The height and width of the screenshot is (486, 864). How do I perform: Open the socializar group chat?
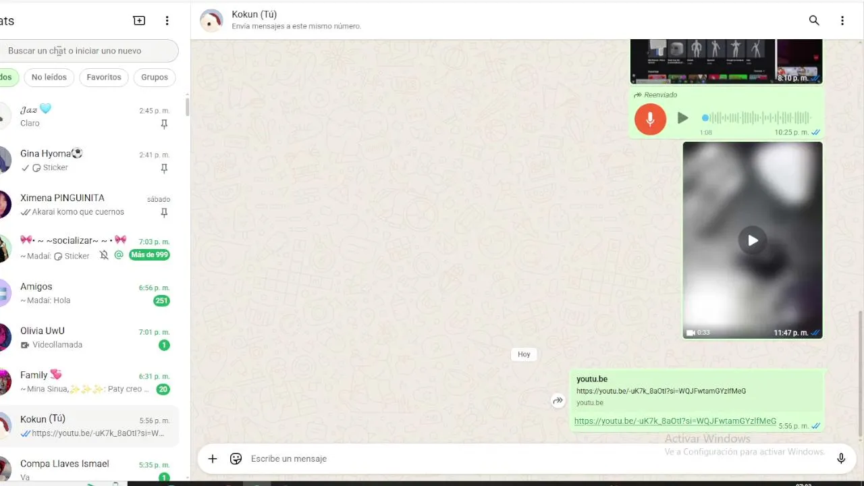click(x=90, y=249)
